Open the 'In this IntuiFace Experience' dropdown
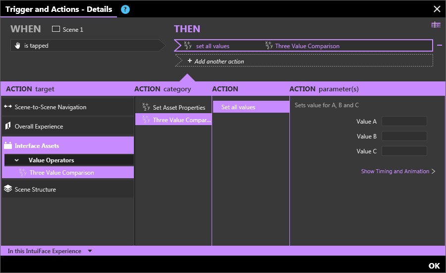 coord(90,251)
